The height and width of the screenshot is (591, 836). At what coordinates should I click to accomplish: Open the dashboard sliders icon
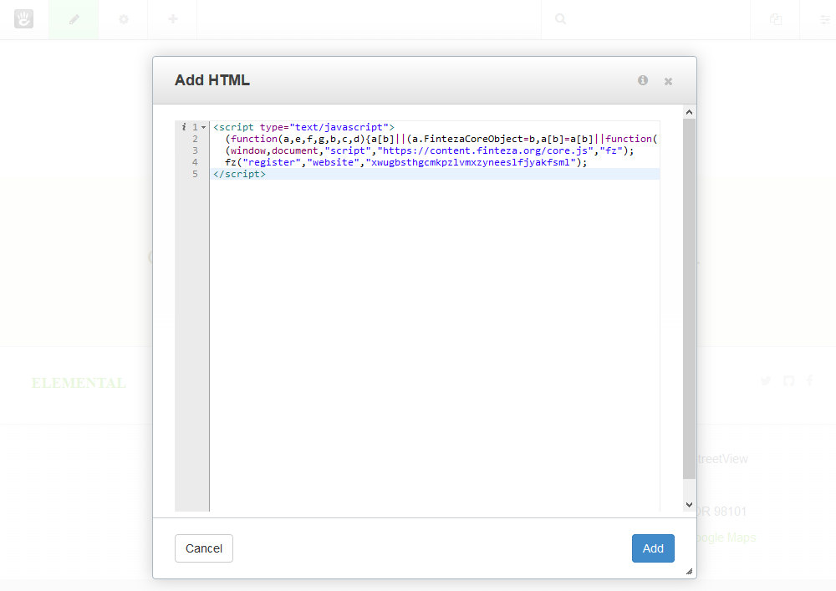tap(824, 19)
